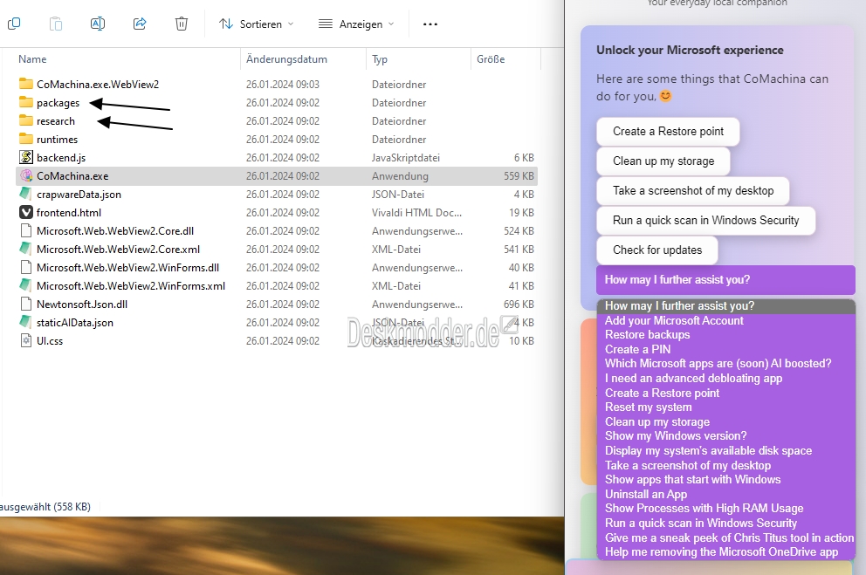Image resolution: width=866 pixels, height=575 pixels.
Task: Choose Show Processes with High RAM Usage
Action: coord(726,508)
